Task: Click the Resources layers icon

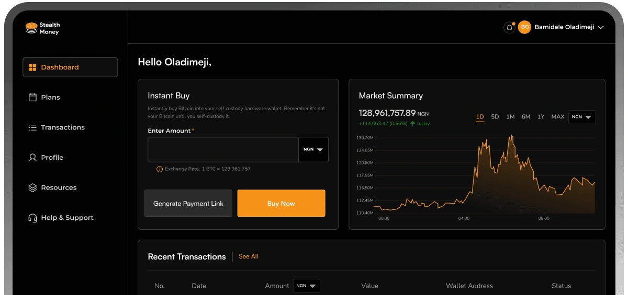Action: pyautogui.click(x=32, y=187)
